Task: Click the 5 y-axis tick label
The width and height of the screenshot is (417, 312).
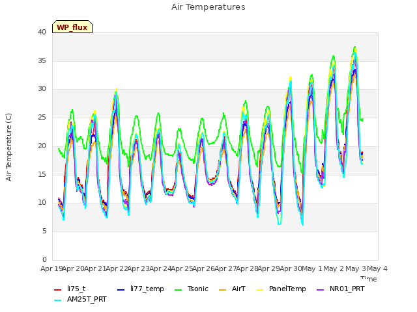Action: coord(44,231)
